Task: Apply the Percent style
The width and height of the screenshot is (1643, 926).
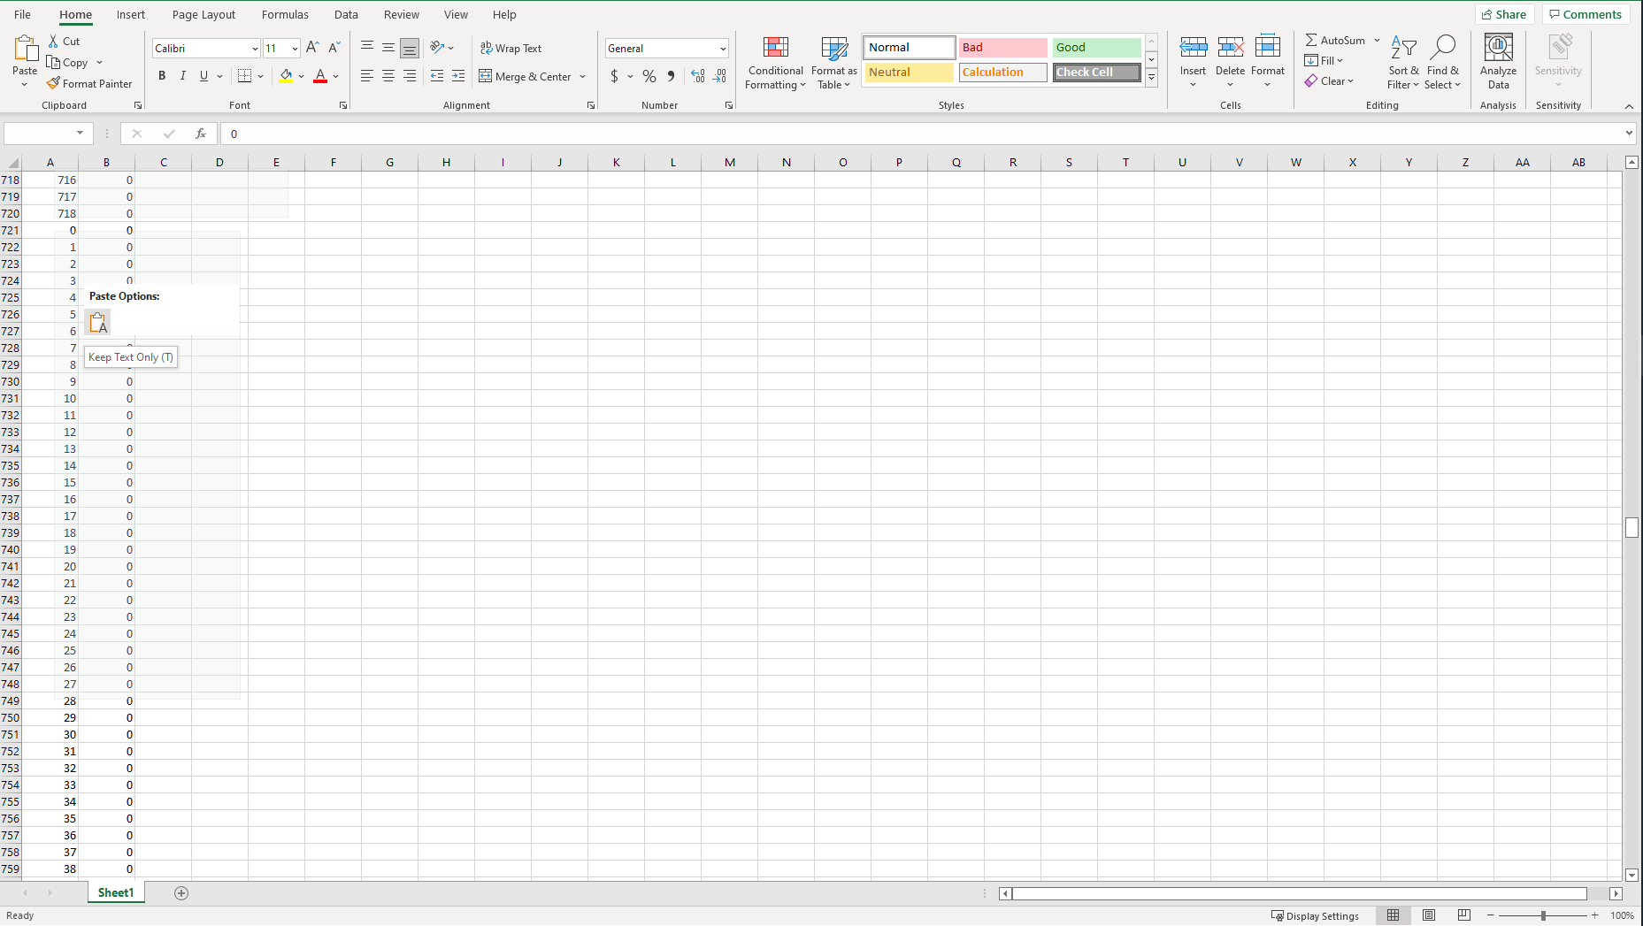Action: [649, 76]
